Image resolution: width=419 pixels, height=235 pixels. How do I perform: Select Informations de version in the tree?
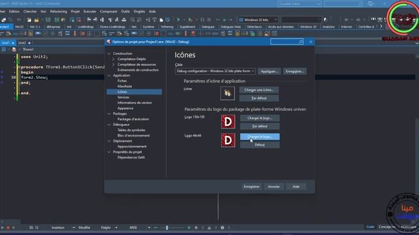tap(135, 102)
